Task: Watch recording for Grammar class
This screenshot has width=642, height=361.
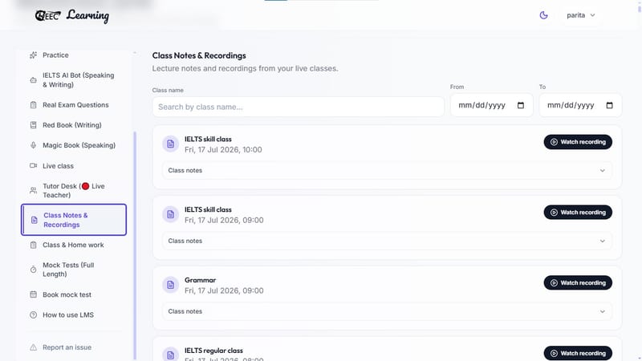Action: click(578, 283)
